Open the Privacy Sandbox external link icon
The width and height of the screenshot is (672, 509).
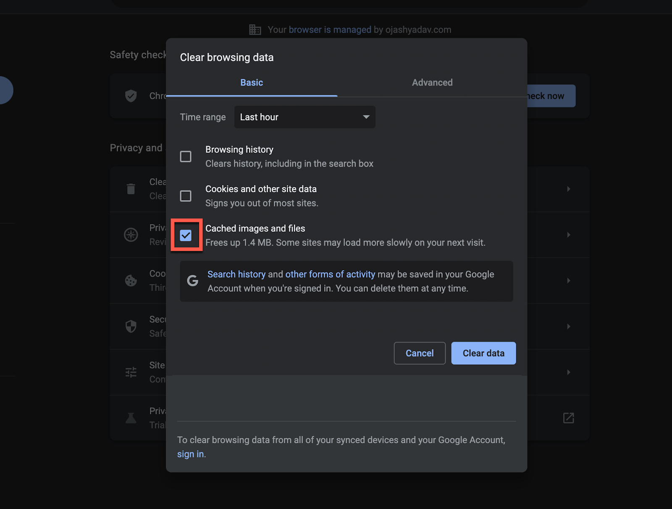click(568, 418)
